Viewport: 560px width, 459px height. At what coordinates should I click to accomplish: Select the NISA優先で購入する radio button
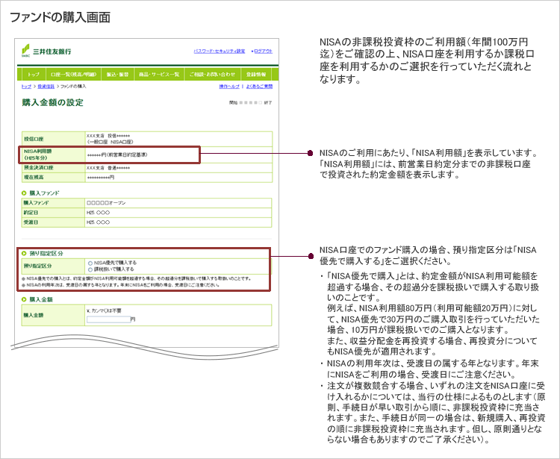pos(90,263)
